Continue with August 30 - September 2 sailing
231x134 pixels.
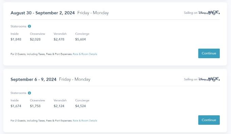209,53
